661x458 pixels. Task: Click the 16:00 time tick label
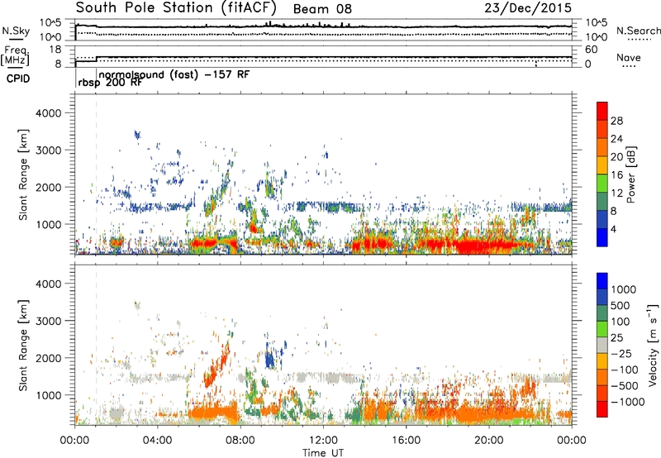pyautogui.click(x=406, y=441)
